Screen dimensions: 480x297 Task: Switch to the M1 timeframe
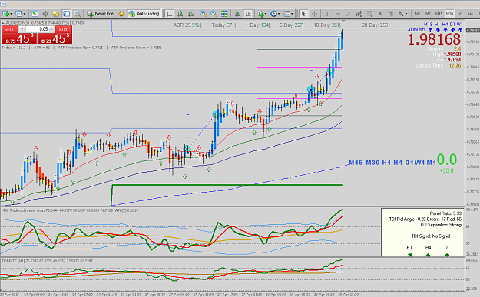418,14
